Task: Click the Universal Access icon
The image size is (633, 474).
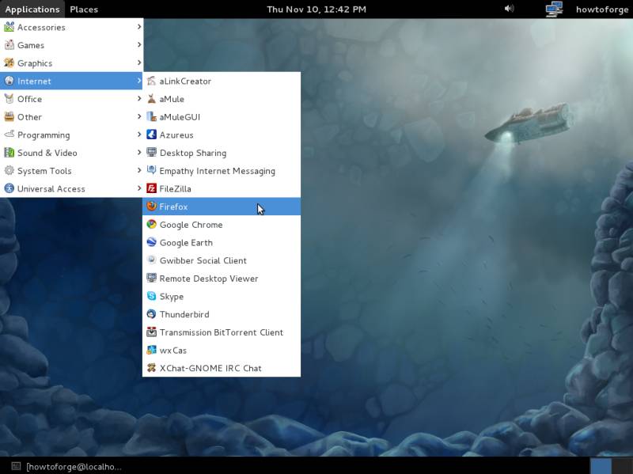Action: point(9,188)
